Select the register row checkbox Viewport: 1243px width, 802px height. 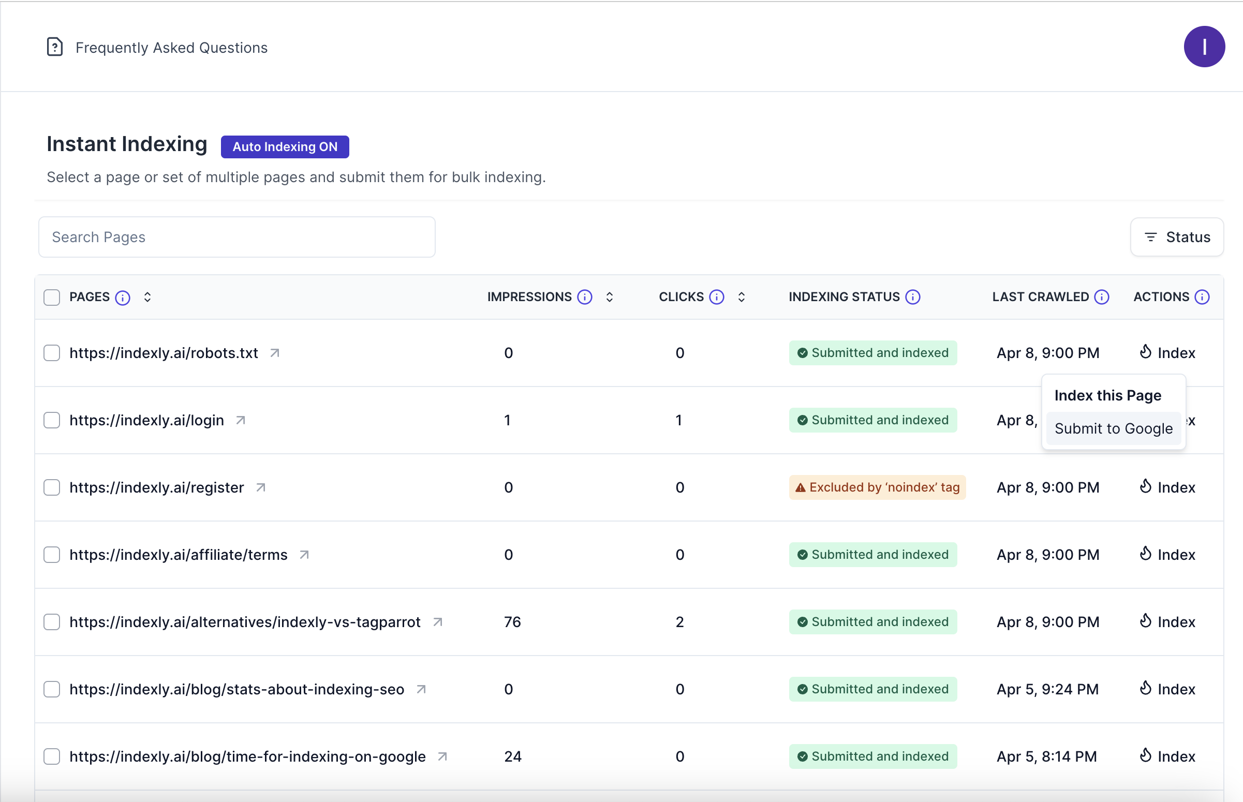(52, 487)
